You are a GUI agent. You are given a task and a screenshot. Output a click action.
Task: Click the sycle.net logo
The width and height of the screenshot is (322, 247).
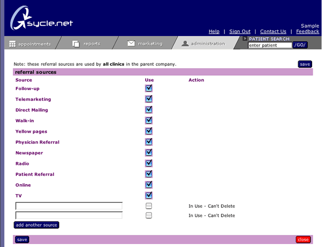(41, 19)
